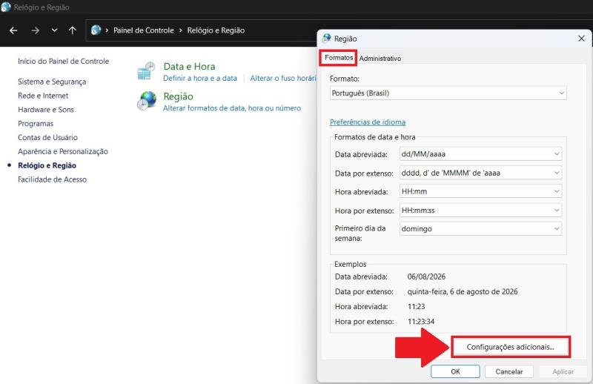Viewport: 593px width, 384px height.
Task: Click the 11:23:34 example time
Action: 421,322
